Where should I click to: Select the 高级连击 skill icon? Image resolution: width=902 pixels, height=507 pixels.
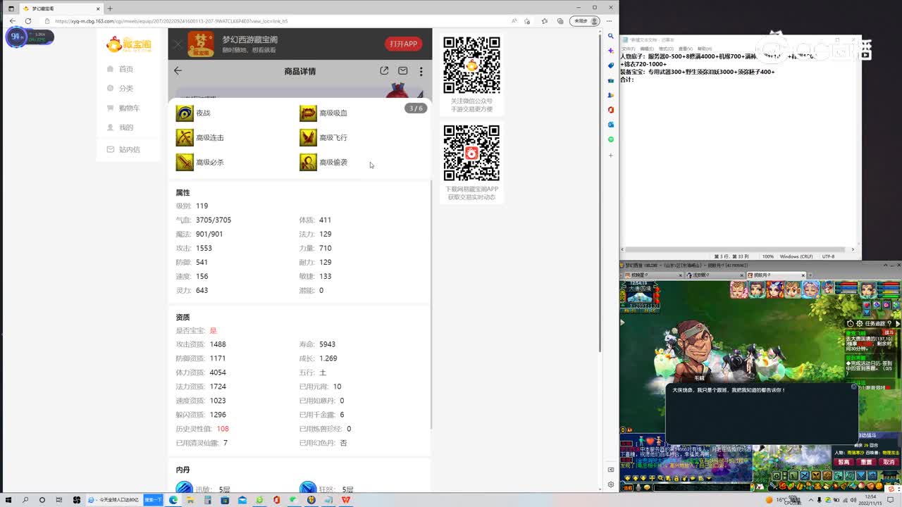click(185, 138)
